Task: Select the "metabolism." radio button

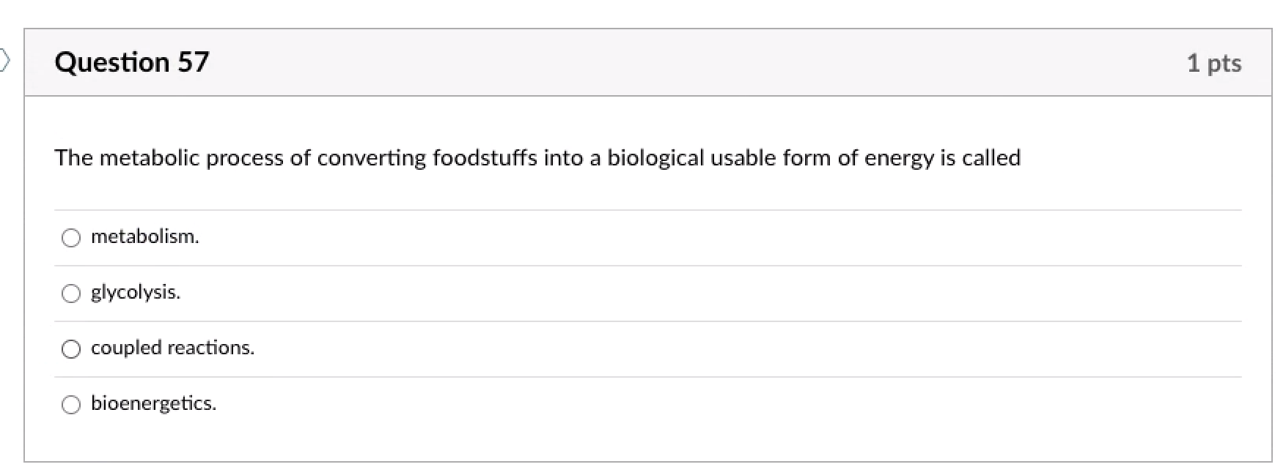Action: click(x=71, y=238)
